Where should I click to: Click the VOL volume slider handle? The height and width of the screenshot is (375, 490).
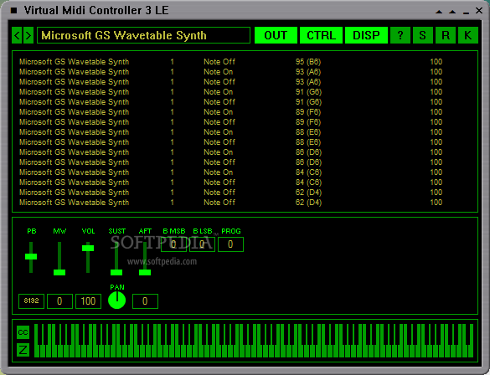tap(88, 248)
